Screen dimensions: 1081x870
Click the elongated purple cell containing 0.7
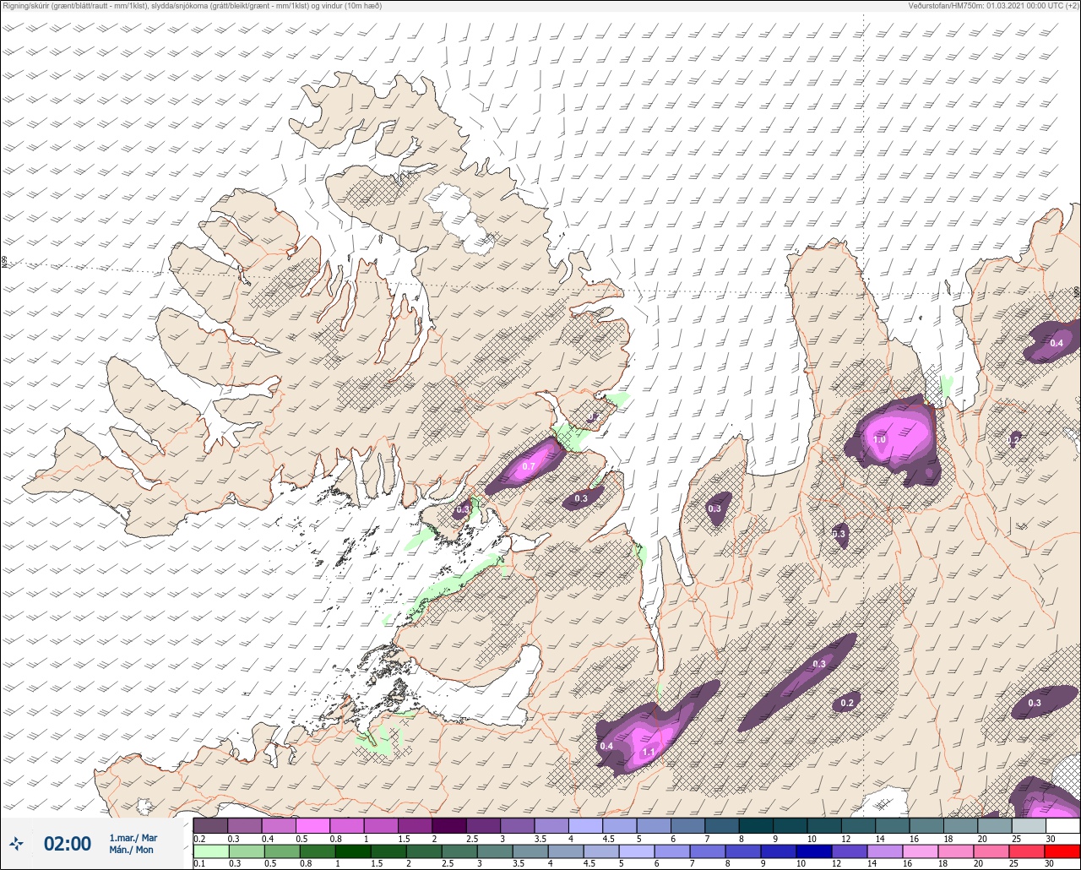pyautogui.click(x=526, y=465)
